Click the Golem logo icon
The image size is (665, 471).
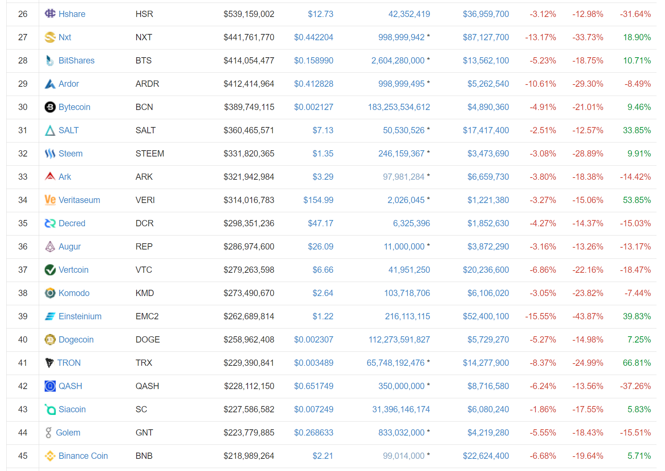[48, 433]
